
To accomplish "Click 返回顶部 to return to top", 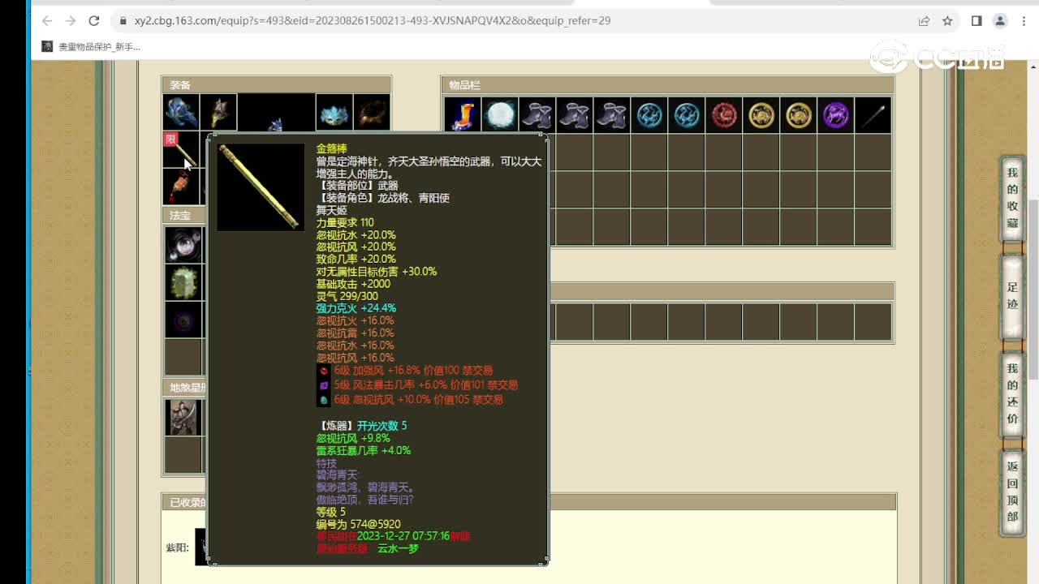I will tap(1012, 492).
